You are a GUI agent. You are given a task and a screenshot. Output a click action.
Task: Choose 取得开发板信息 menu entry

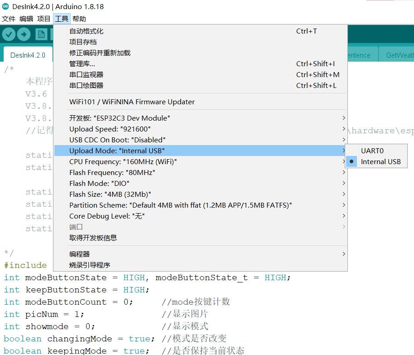(200, 238)
